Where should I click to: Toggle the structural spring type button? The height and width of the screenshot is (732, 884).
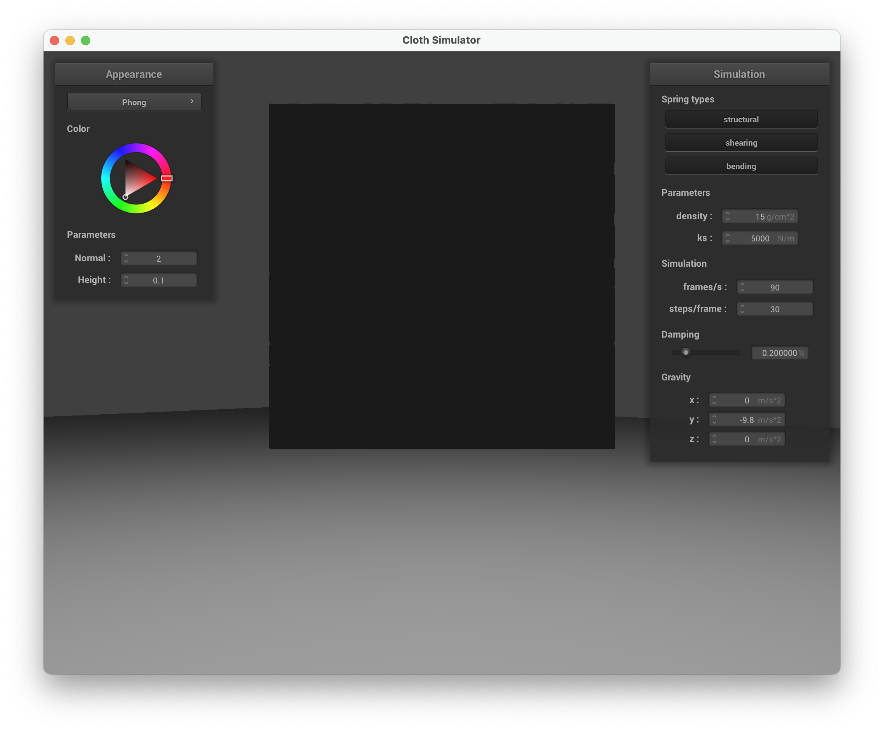741,119
